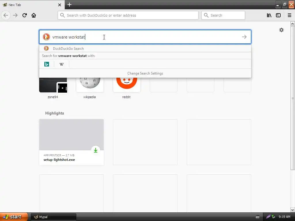Click the taskbar clock showing 9:19 AM
Image resolution: width=295 pixels, height=221 pixels.
coord(284,217)
